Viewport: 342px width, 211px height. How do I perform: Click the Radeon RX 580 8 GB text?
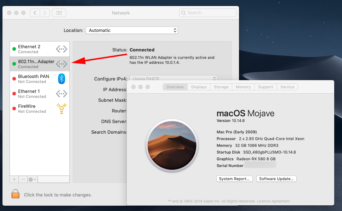(x=256, y=159)
